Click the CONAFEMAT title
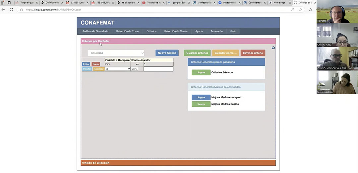 tap(97, 23)
